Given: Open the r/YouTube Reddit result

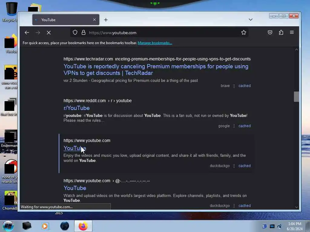Looking at the screenshot, I should pyautogui.click(x=77, y=108).
